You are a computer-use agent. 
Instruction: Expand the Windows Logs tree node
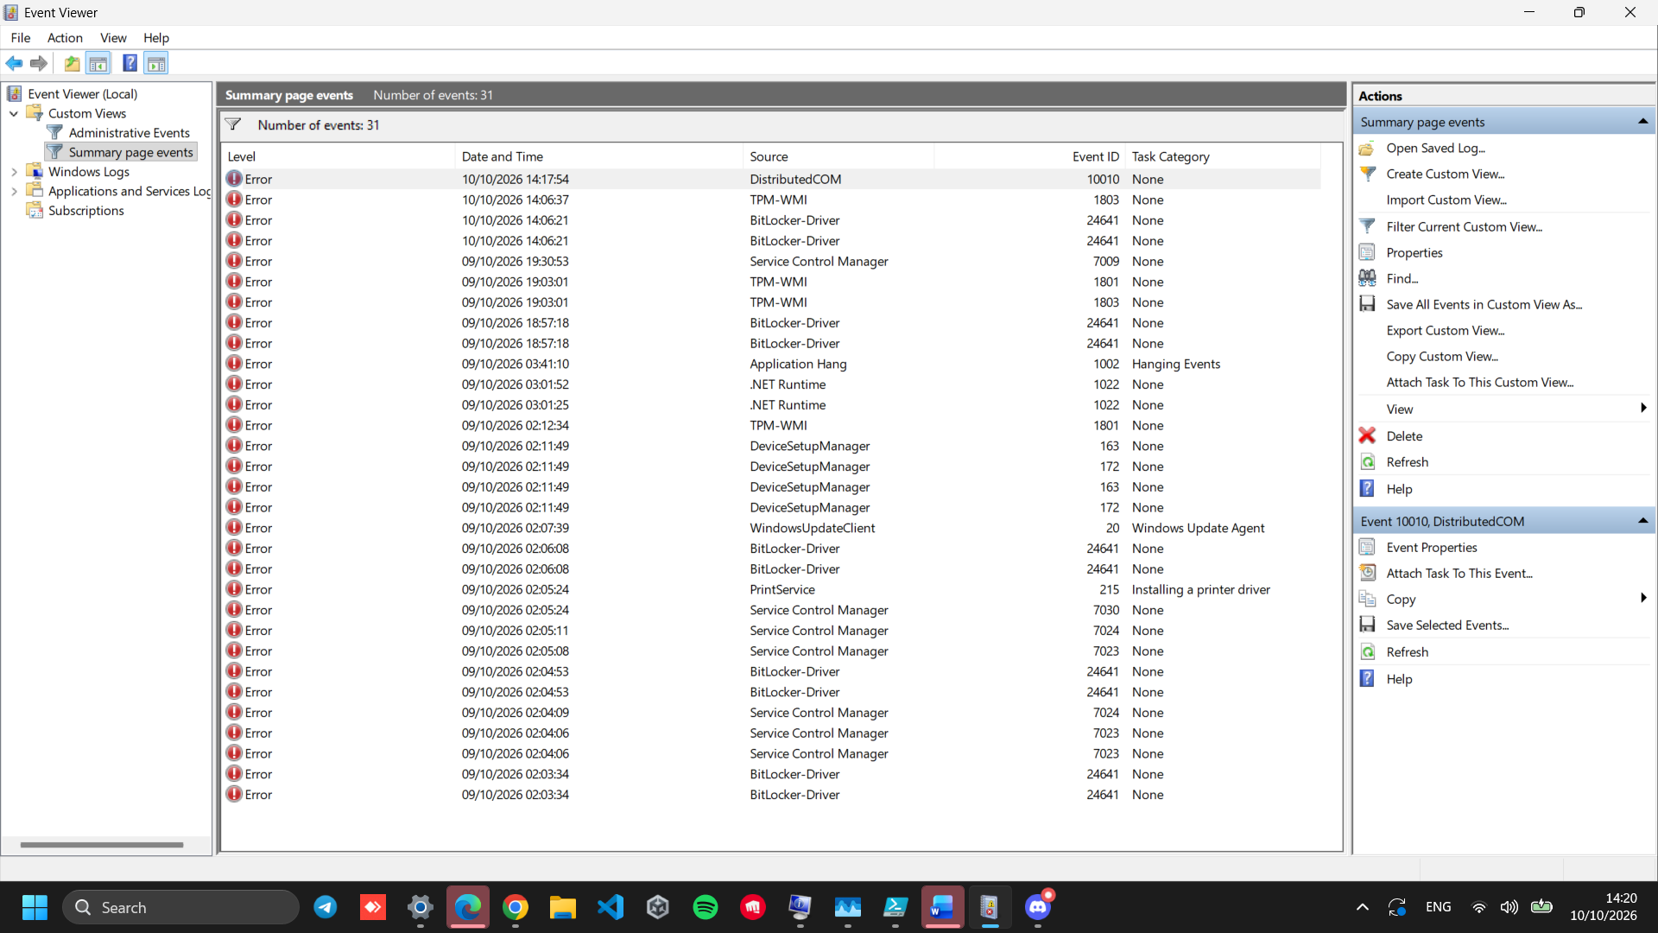pyautogui.click(x=14, y=172)
